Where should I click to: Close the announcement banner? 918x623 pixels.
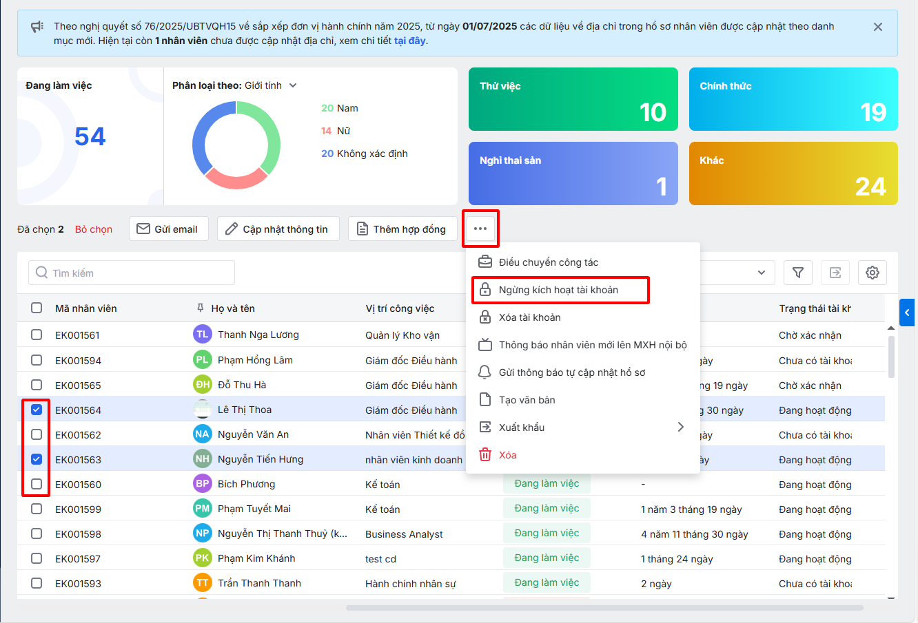(x=877, y=27)
